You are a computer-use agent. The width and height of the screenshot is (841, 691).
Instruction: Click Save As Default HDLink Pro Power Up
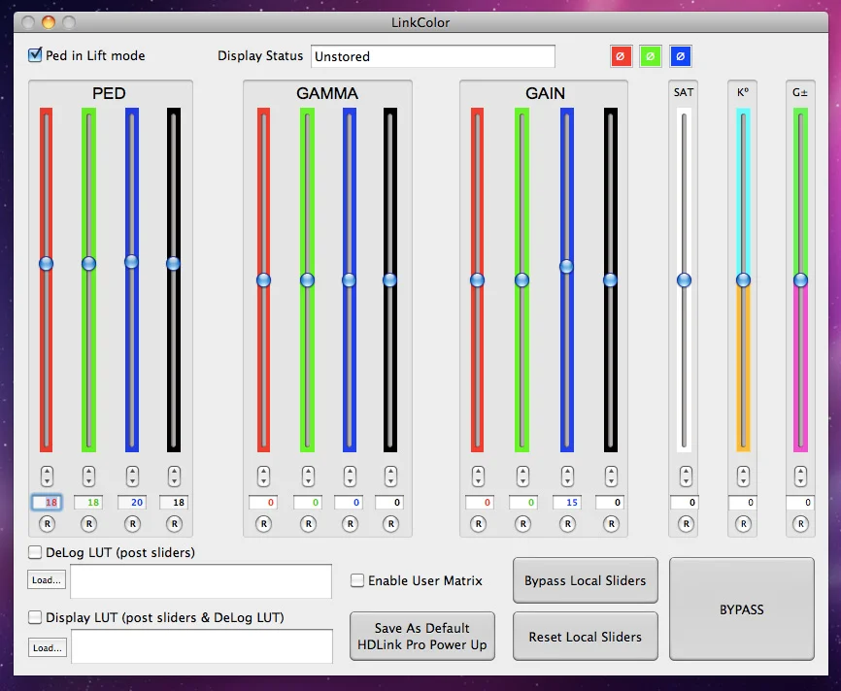[x=422, y=637]
